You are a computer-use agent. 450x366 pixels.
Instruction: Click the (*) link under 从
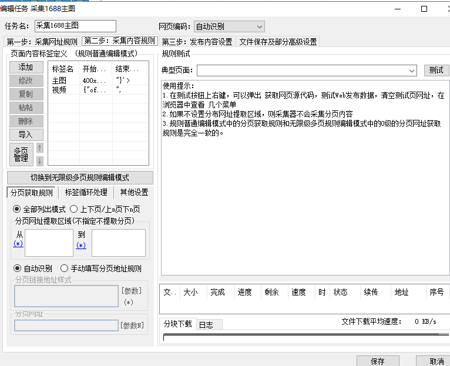point(18,244)
